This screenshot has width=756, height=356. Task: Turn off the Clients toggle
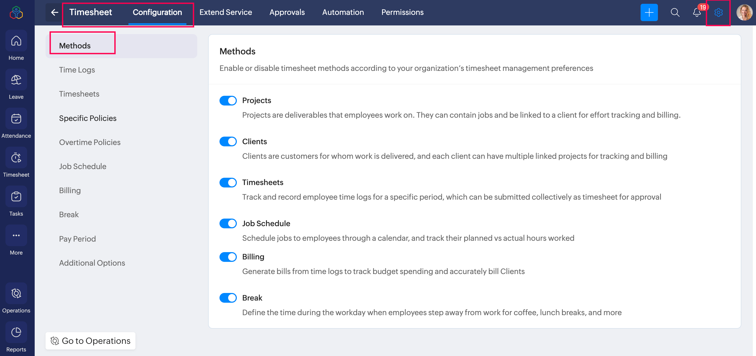(x=228, y=141)
